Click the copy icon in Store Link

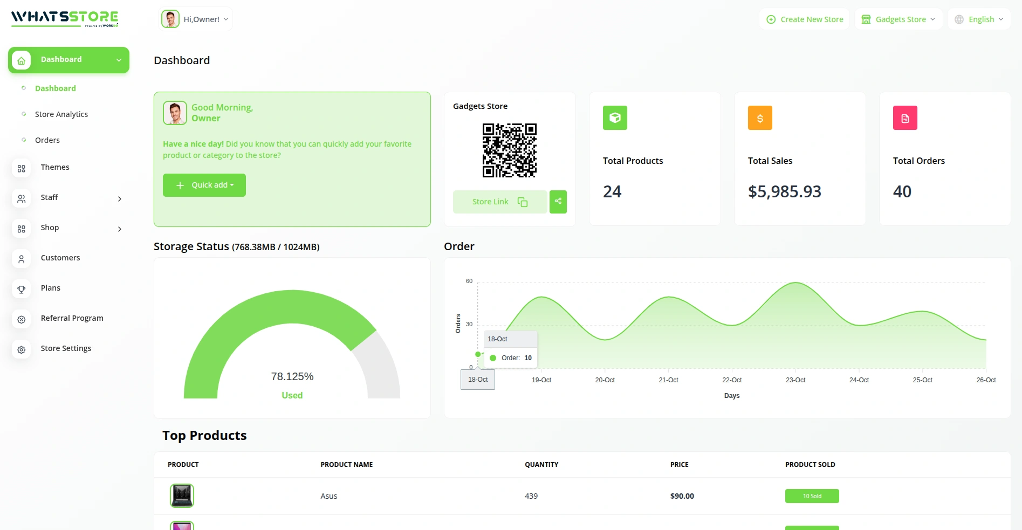[x=522, y=202]
